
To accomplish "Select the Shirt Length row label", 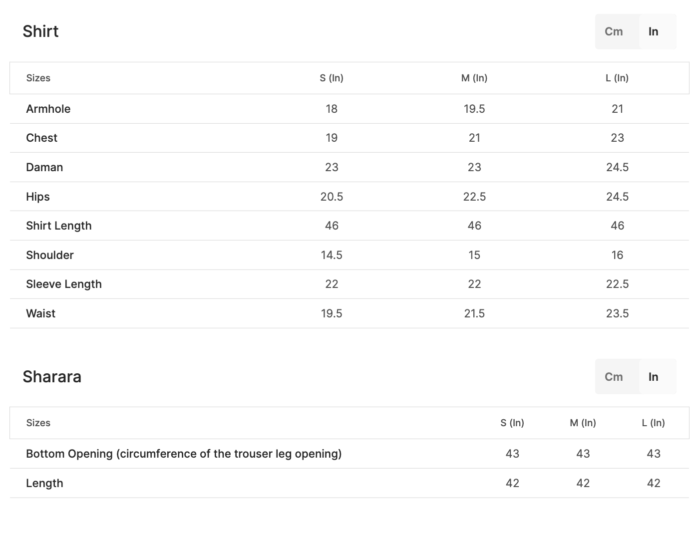I will (59, 226).
